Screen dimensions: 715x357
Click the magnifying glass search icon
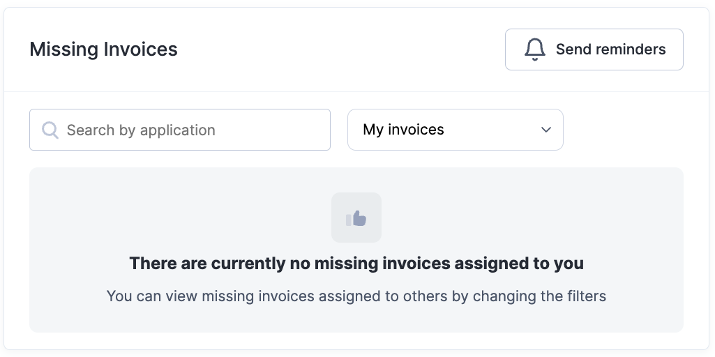pyautogui.click(x=50, y=130)
